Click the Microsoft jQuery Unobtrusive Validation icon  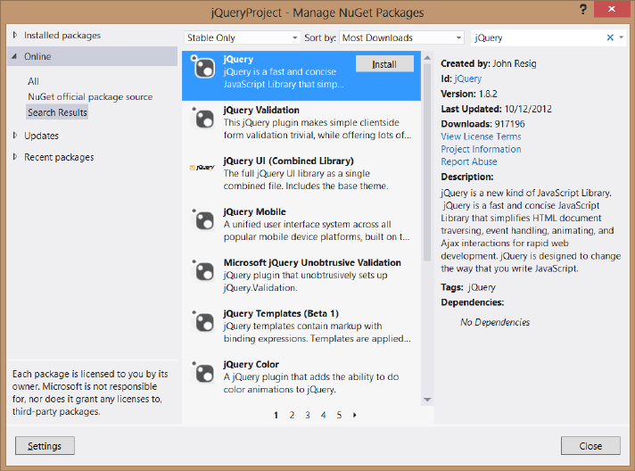click(x=202, y=270)
